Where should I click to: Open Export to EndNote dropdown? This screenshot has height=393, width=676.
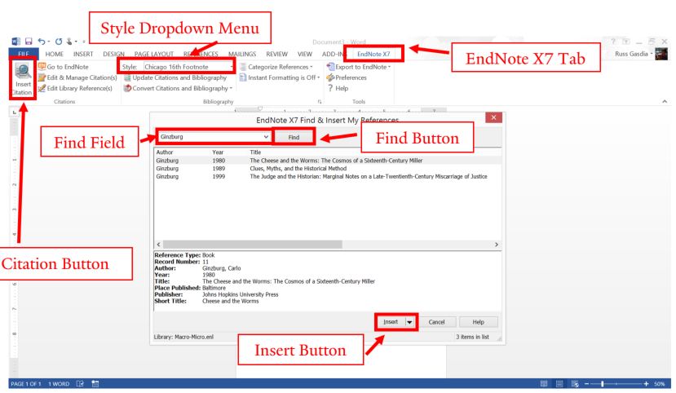pyautogui.click(x=359, y=67)
